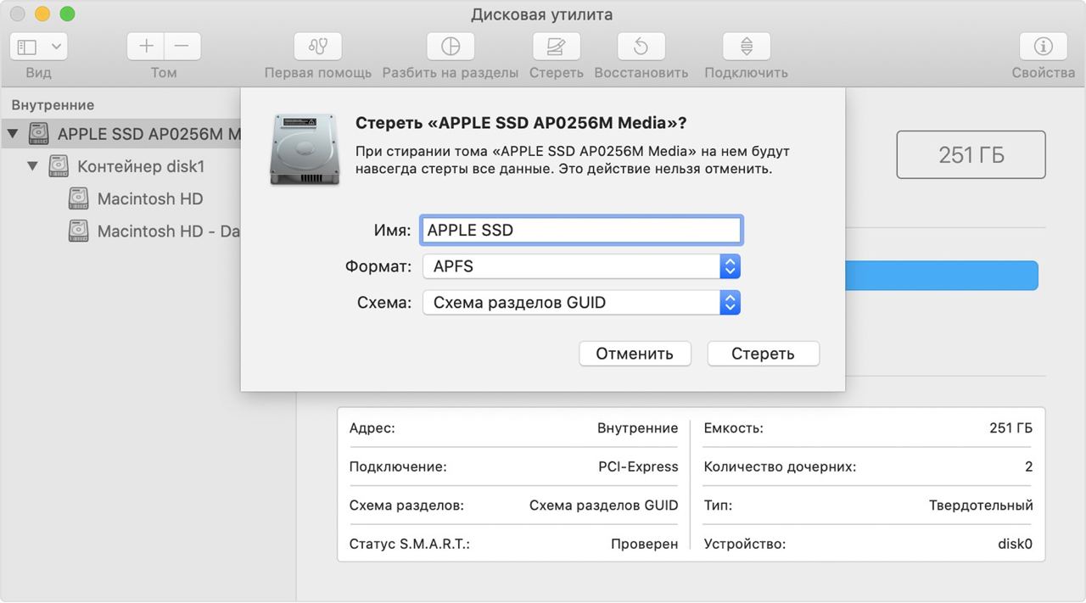Select the APPLE SSD disk icon in sidebar

coord(39,133)
